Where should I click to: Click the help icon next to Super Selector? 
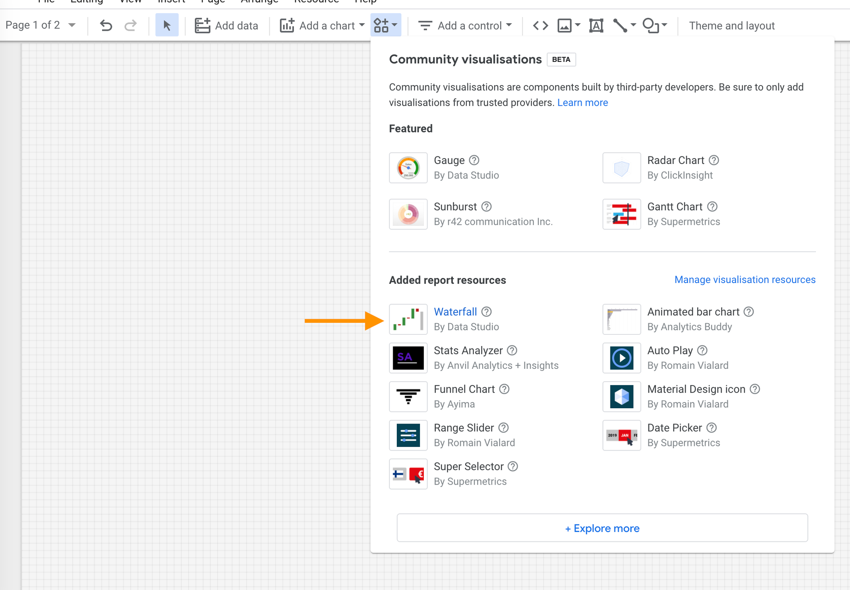pyautogui.click(x=513, y=466)
